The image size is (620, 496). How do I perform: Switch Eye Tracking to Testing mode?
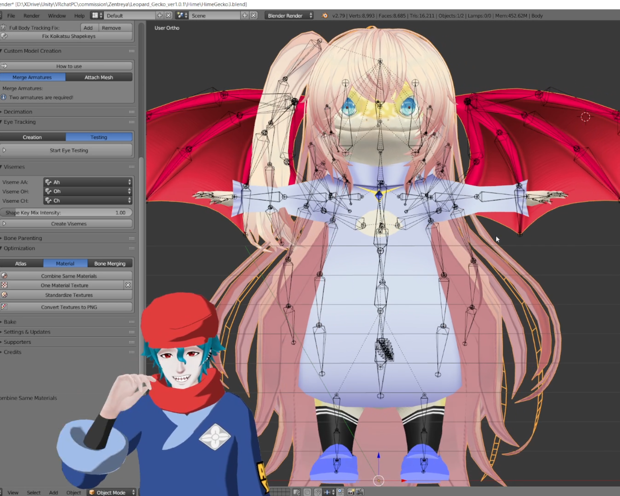[x=99, y=137]
